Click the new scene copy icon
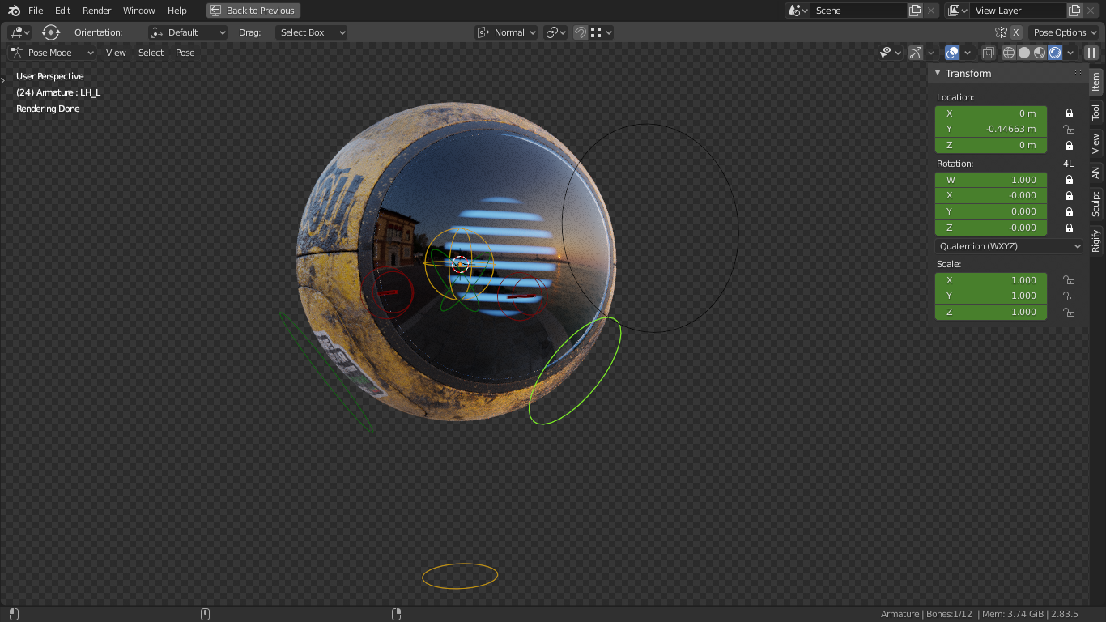The height and width of the screenshot is (622, 1106). click(915, 11)
